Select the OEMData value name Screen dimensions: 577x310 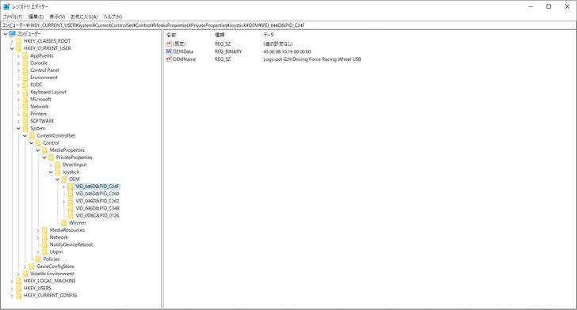(182, 51)
